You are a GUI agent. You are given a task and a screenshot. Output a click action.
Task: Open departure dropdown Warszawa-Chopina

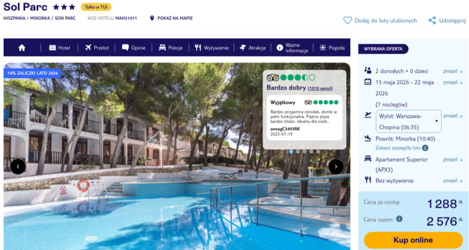pyautogui.click(x=408, y=121)
